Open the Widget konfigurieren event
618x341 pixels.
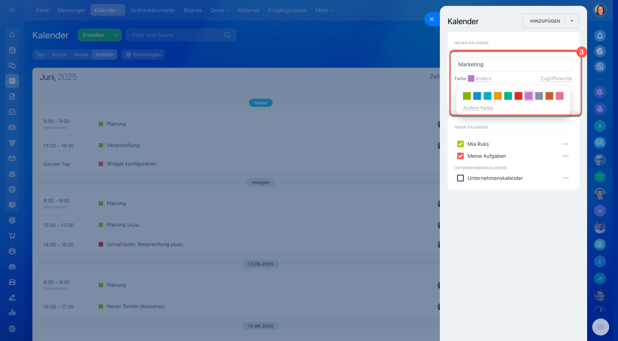click(132, 164)
